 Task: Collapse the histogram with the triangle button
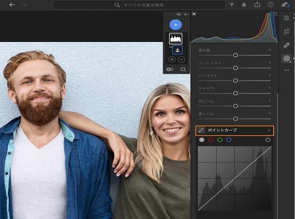[194, 14]
